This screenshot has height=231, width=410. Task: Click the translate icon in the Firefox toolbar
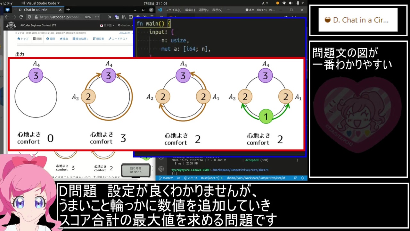point(116,17)
